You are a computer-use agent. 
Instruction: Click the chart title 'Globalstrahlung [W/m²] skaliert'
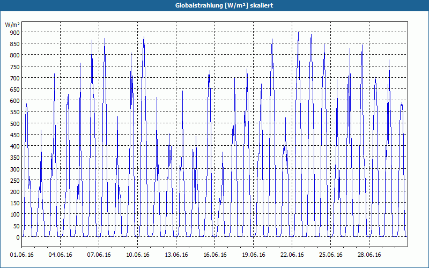coord(224,5)
